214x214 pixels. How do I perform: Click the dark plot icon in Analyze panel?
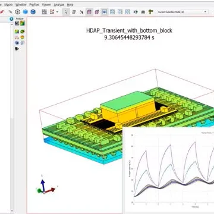tap(17, 23)
